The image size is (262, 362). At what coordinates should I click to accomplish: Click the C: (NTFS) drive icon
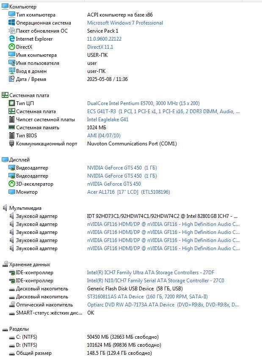(x=12, y=337)
